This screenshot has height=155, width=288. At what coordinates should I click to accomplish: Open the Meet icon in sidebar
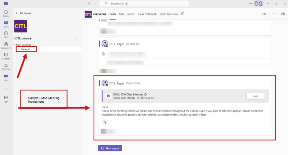[6, 77]
